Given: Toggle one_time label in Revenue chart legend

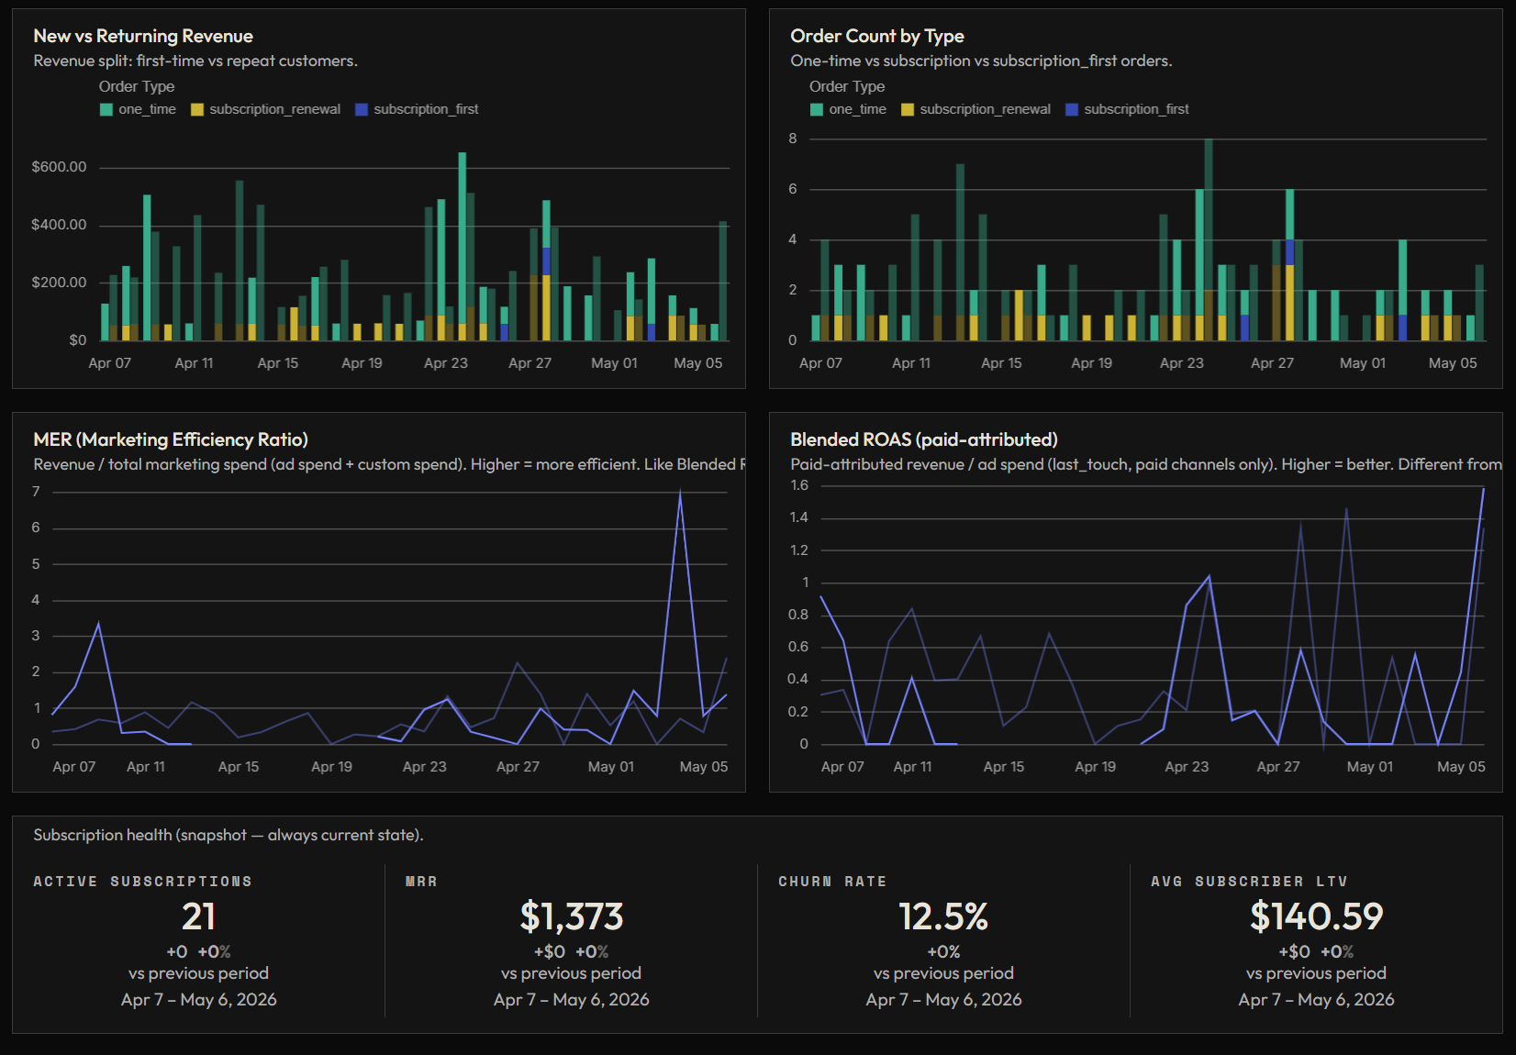Looking at the screenshot, I should click(147, 109).
